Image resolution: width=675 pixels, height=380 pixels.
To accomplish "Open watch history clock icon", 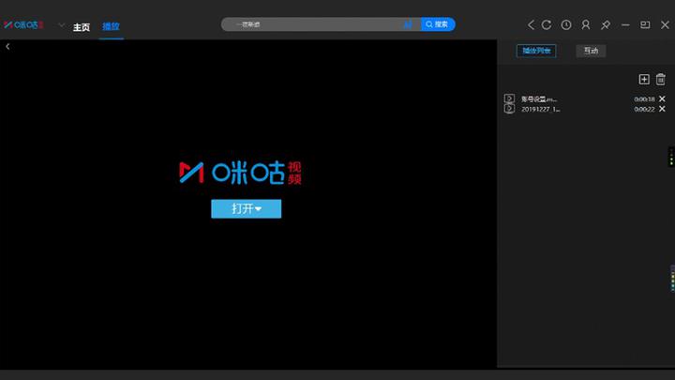I will point(566,25).
